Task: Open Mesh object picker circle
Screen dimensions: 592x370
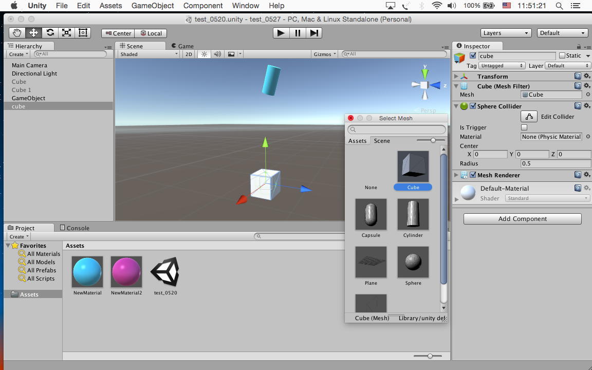Action: (x=588, y=95)
